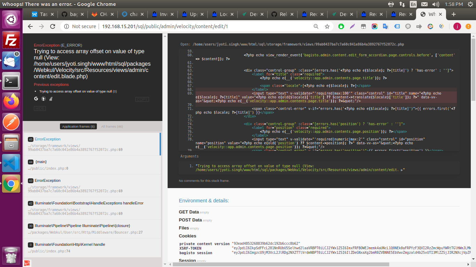Open Firefox from the launcher

[x=11, y=101]
